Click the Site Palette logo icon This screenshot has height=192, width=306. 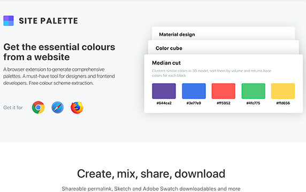(9, 21)
